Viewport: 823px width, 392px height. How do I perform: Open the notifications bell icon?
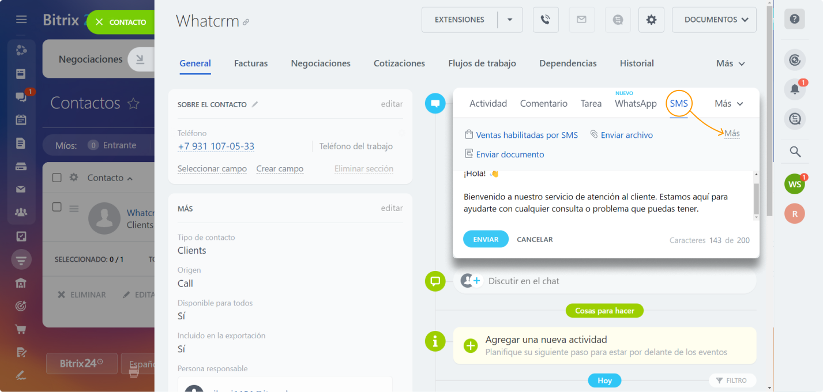click(x=794, y=89)
